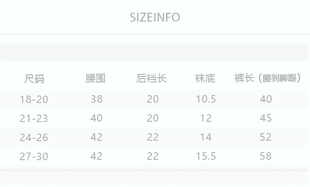Viewport: 310px width, 187px height.
Task: Click waist value 40 in 21-23 row
Action: (96, 118)
